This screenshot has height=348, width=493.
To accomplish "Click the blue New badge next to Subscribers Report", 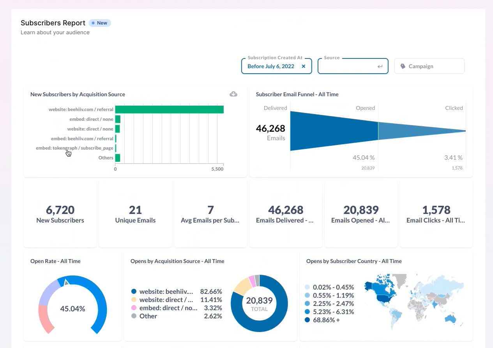I will click(100, 23).
